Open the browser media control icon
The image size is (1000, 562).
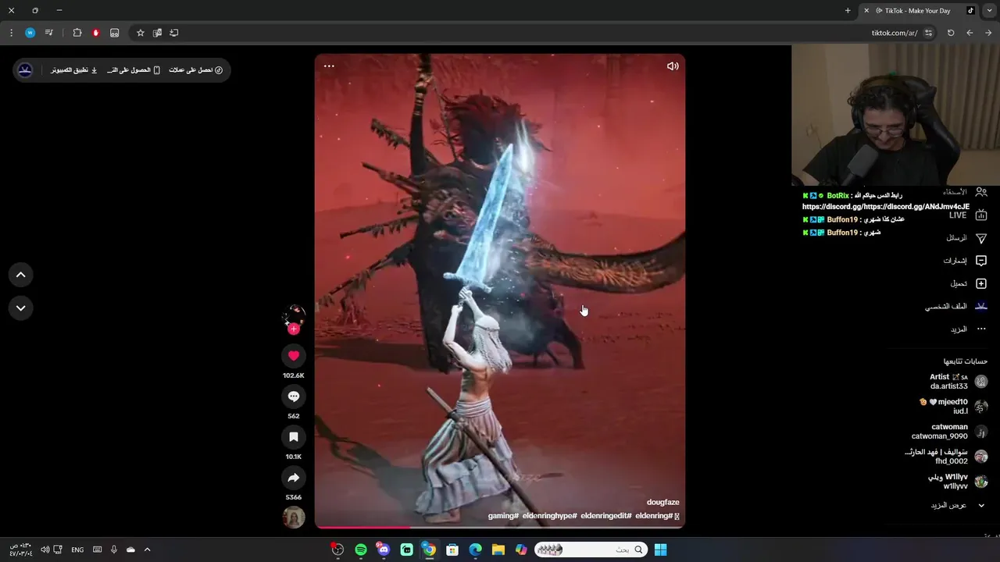click(x=49, y=33)
